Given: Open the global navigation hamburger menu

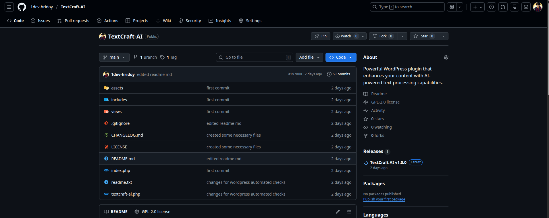Looking at the screenshot, I should point(9,7).
